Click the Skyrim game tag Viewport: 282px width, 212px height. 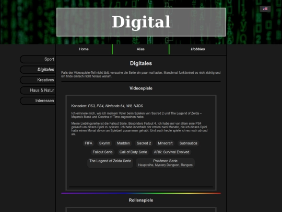click(x=104, y=143)
